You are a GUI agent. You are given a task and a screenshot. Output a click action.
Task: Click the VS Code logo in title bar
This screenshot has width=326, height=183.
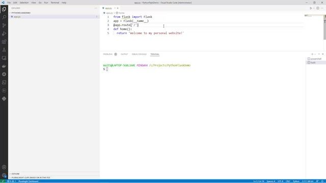[x=3, y=3]
